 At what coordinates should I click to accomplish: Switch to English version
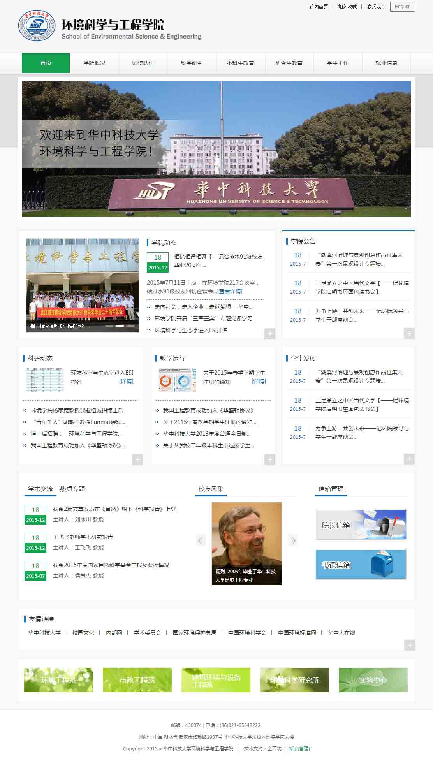403,7
